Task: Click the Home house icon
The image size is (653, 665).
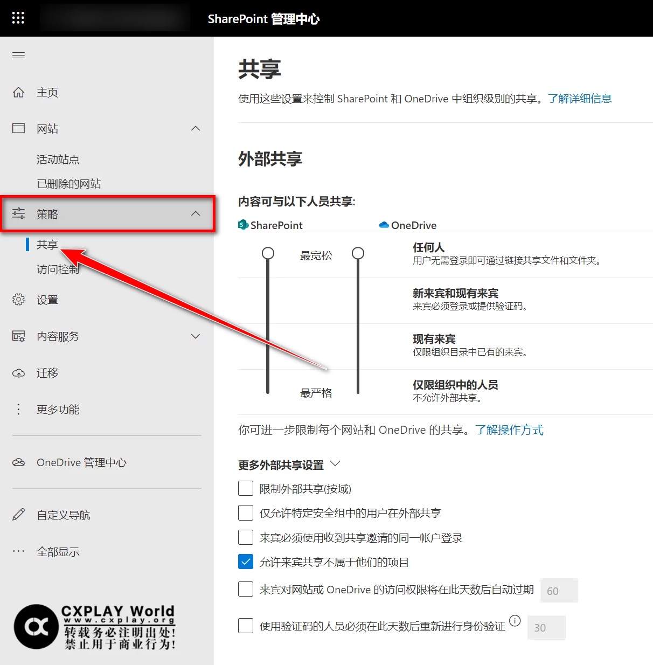Action: [x=19, y=92]
